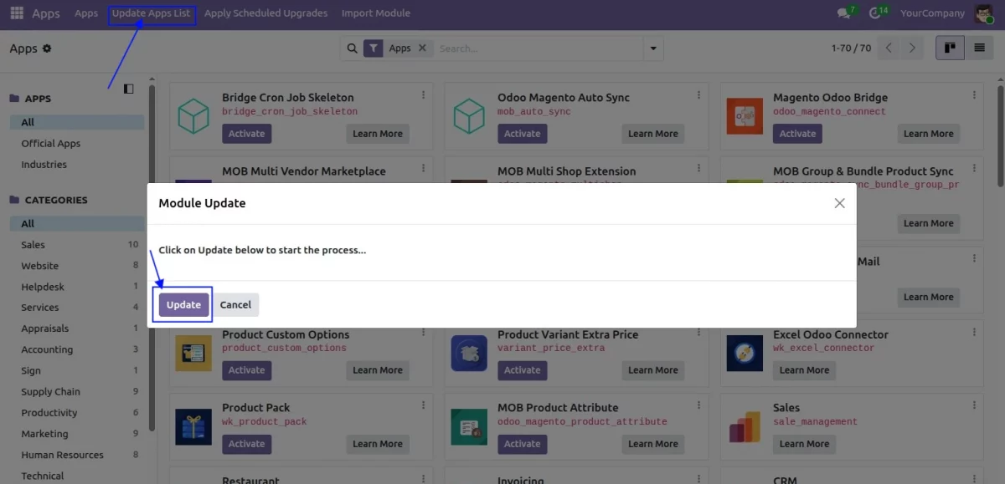The width and height of the screenshot is (1005, 484).
Task: Remove the Apps filter facet
Action: point(422,48)
